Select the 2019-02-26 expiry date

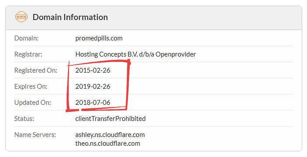[x=93, y=87]
